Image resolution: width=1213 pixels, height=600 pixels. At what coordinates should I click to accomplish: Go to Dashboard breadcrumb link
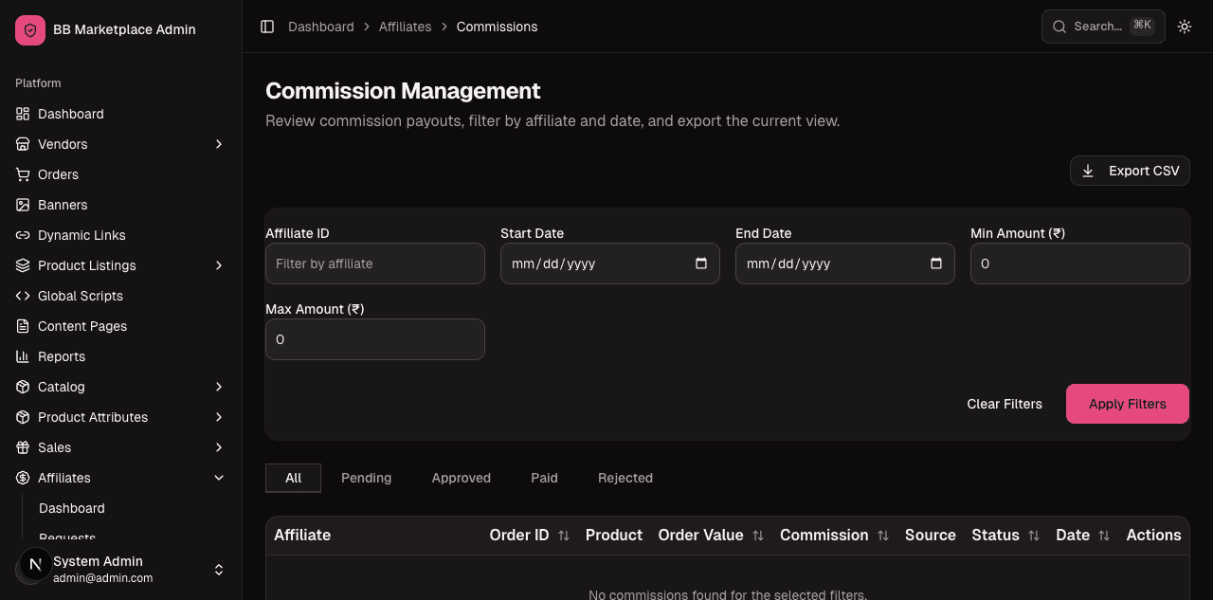pos(321,27)
